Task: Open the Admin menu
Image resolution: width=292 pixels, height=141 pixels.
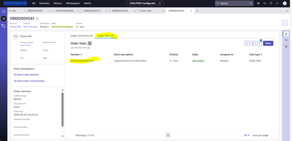Action: click(x=87, y=3)
